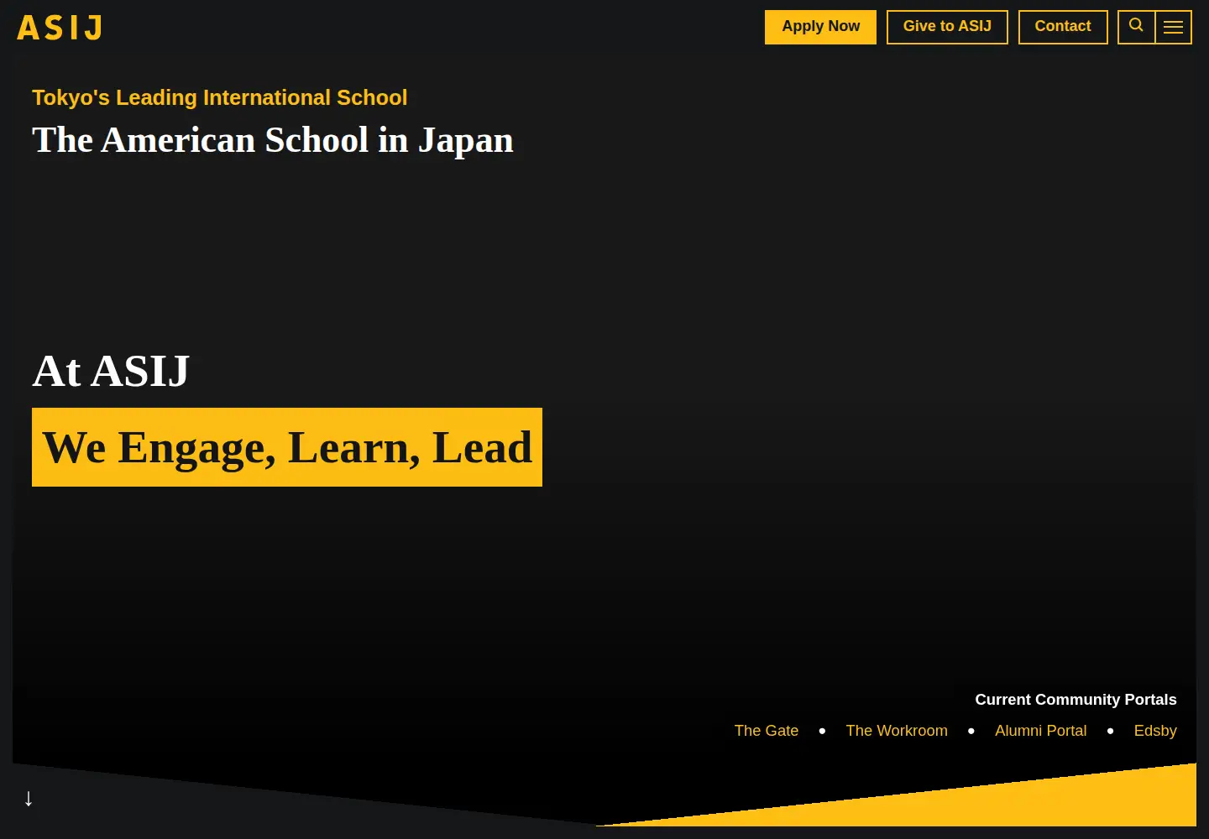Click the scroll-down arrow icon
1209x839 pixels.
[x=29, y=798]
